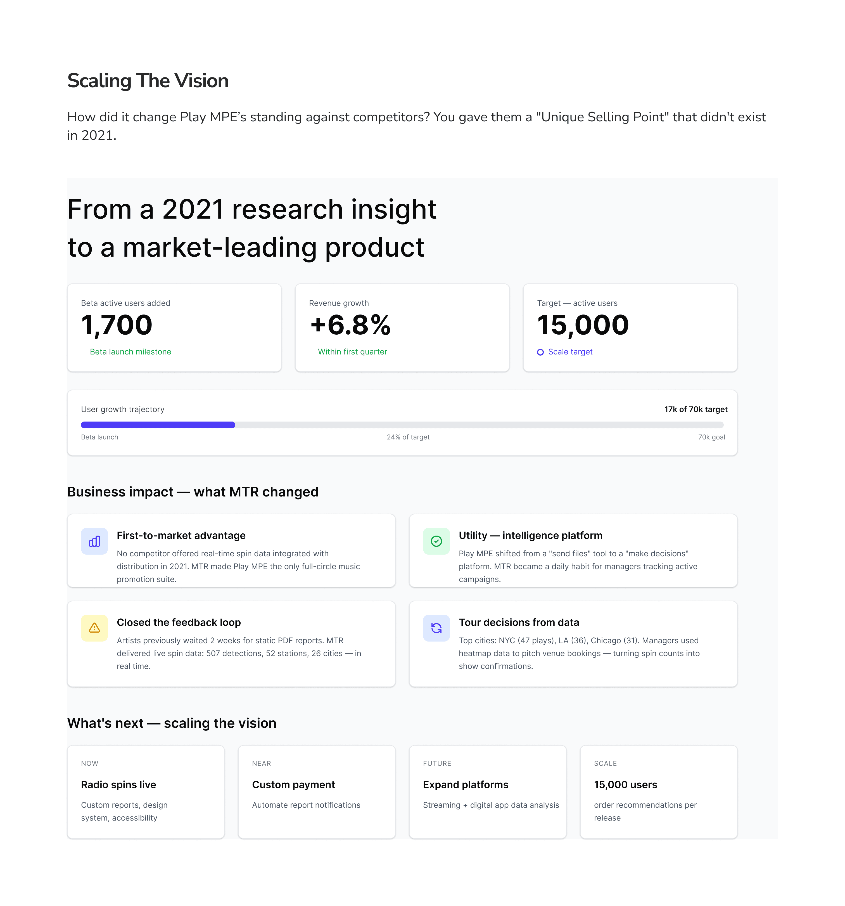Click the blue refresh arrows icon
This screenshot has height=906, width=845.
click(436, 628)
